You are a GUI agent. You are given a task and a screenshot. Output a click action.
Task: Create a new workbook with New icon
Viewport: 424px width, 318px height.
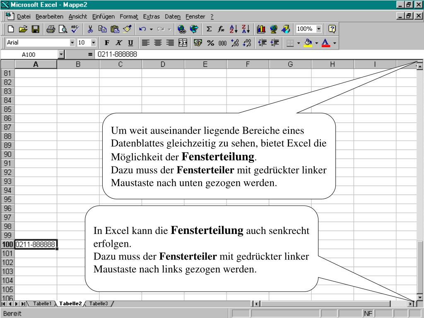click(x=11, y=29)
